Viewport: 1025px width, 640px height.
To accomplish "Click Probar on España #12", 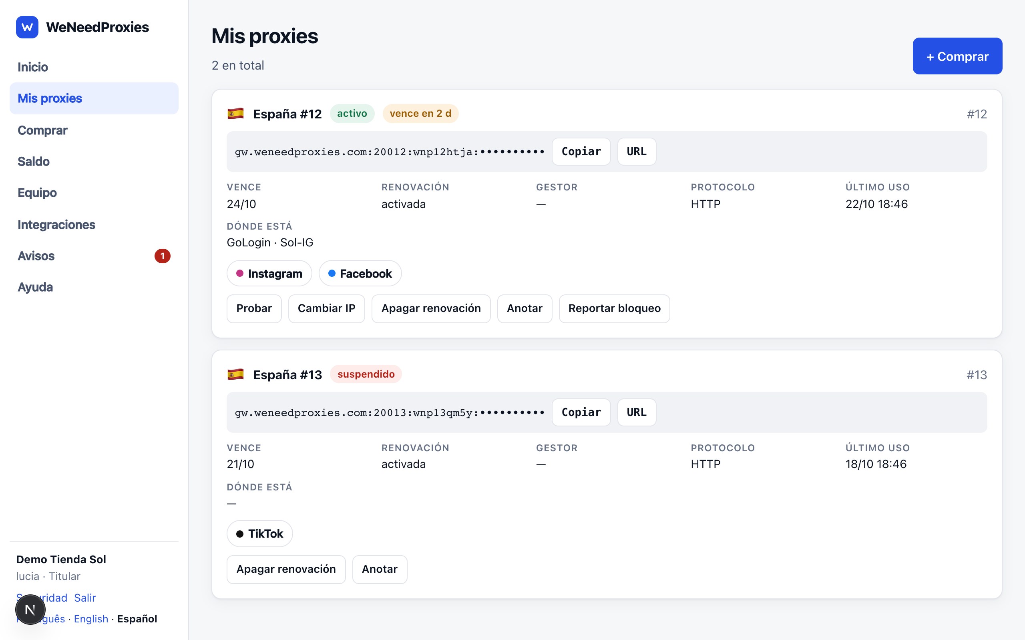I will 254,308.
